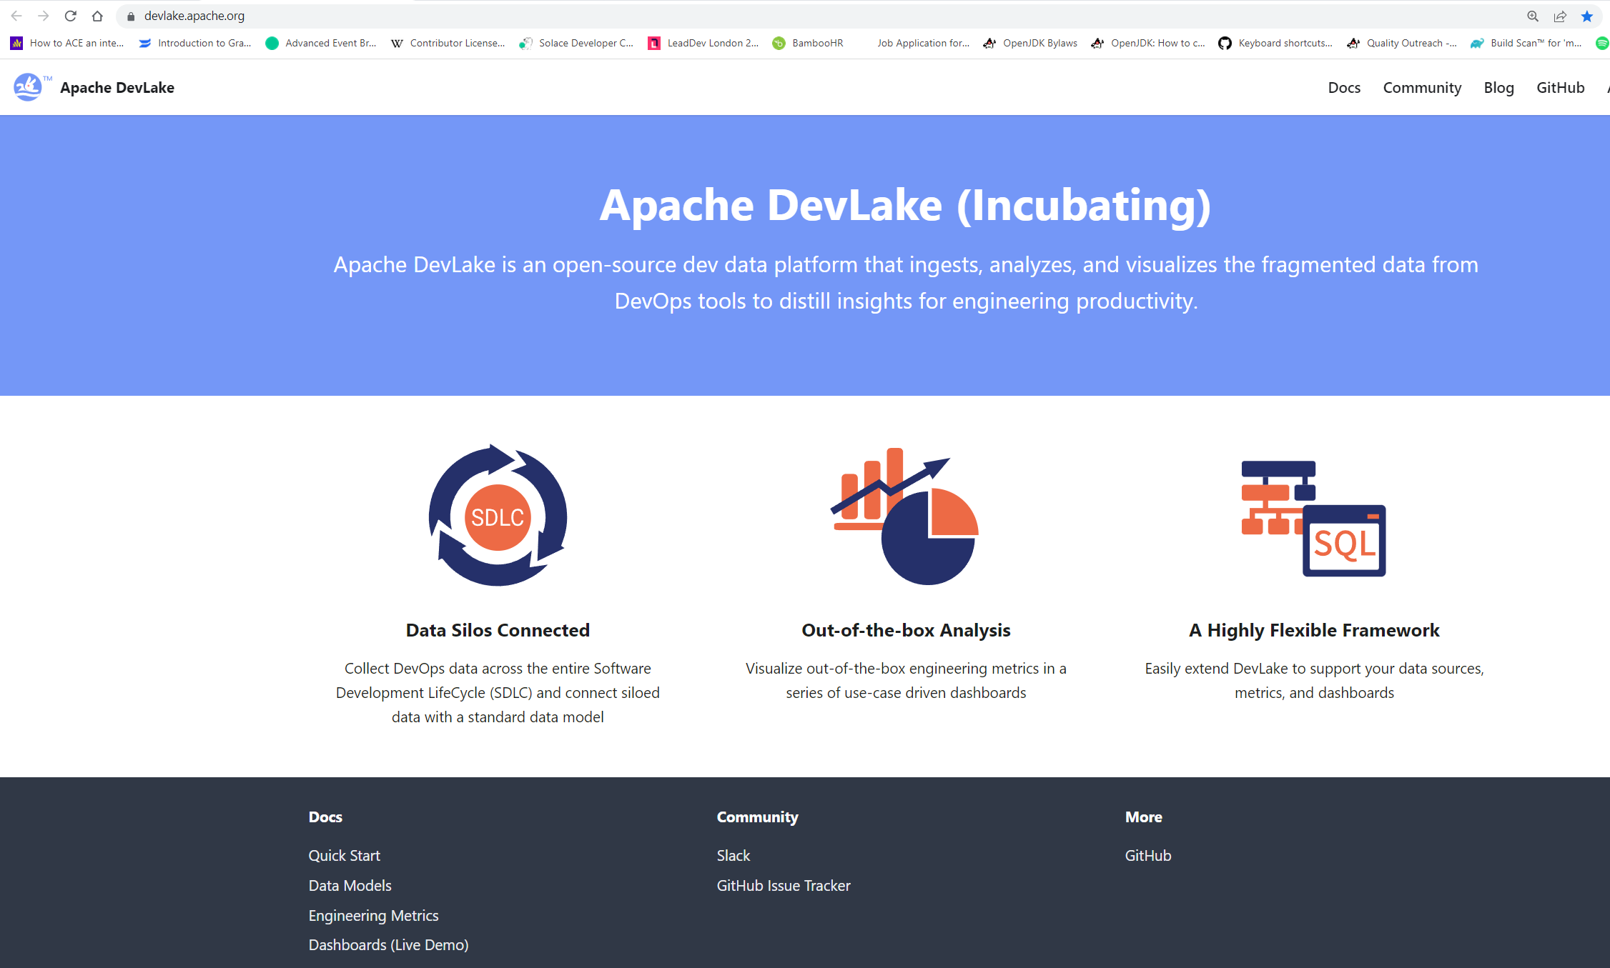This screenshot has width=1610, height=968.
Task: Open Docs in the top navigation
Action: [1344, 87]
